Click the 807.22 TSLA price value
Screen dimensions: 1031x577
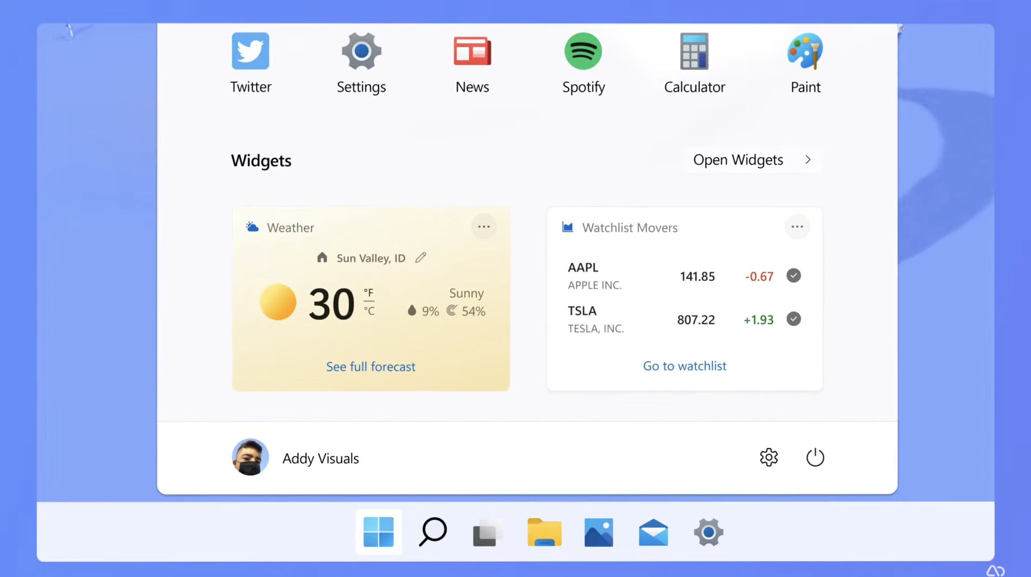tap(696, 319)
